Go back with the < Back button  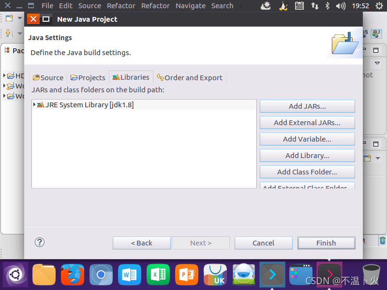[142, 243]
